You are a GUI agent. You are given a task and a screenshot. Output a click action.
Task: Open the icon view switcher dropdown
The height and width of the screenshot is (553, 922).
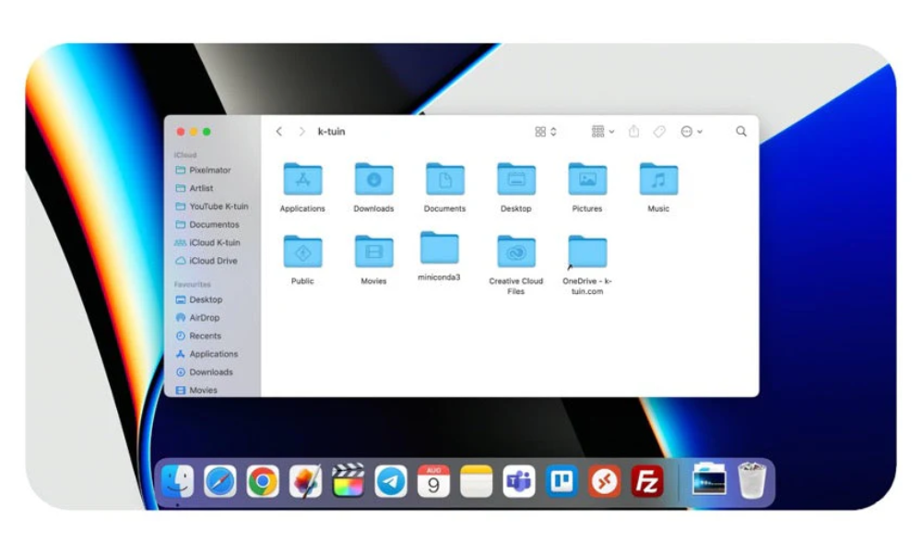point(546,132)
